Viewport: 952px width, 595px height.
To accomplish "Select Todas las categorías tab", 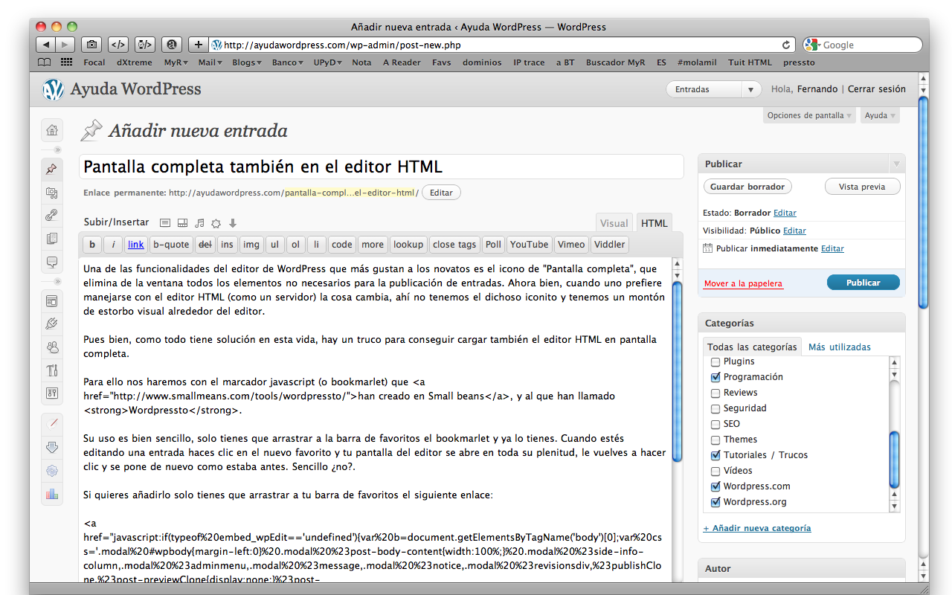I will [x=752, y=347].
